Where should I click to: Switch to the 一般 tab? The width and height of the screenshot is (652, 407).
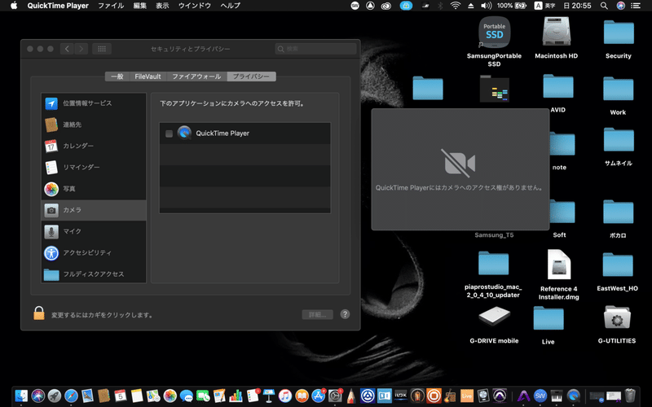[x=117, y=77]
